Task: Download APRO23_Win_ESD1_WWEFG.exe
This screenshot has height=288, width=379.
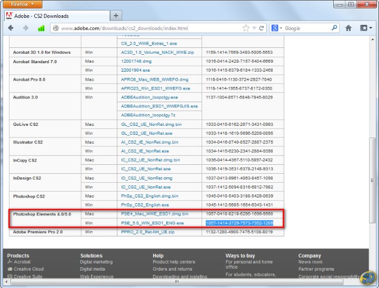Action: [x=155, y=88]
